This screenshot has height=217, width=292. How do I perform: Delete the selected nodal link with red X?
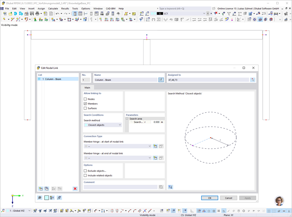point(75,189)
